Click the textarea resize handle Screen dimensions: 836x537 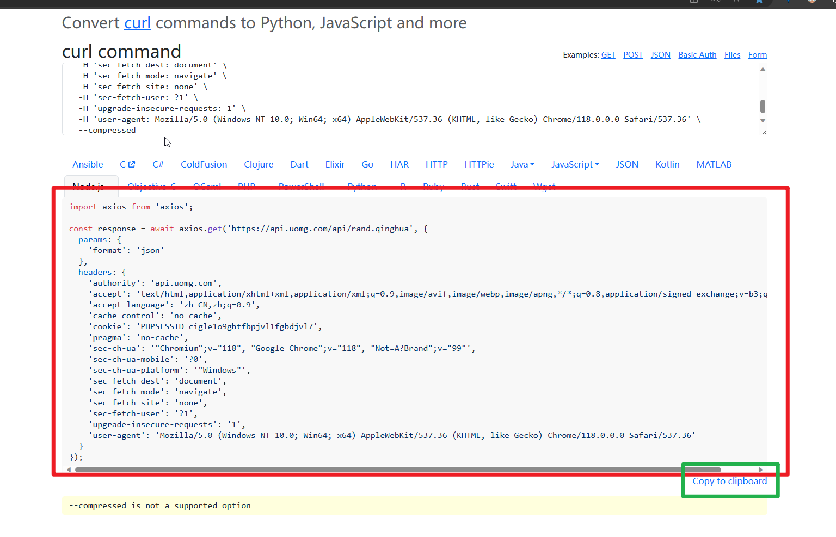[764, 132]
